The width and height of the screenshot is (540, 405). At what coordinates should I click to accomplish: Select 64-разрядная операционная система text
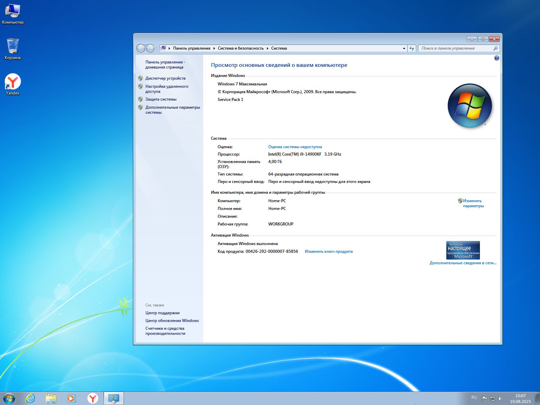[x=303, y=174]
